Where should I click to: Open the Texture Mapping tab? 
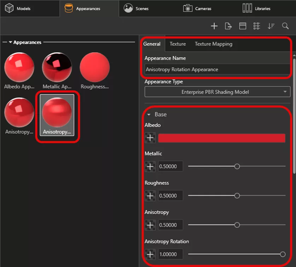(213, 44)
